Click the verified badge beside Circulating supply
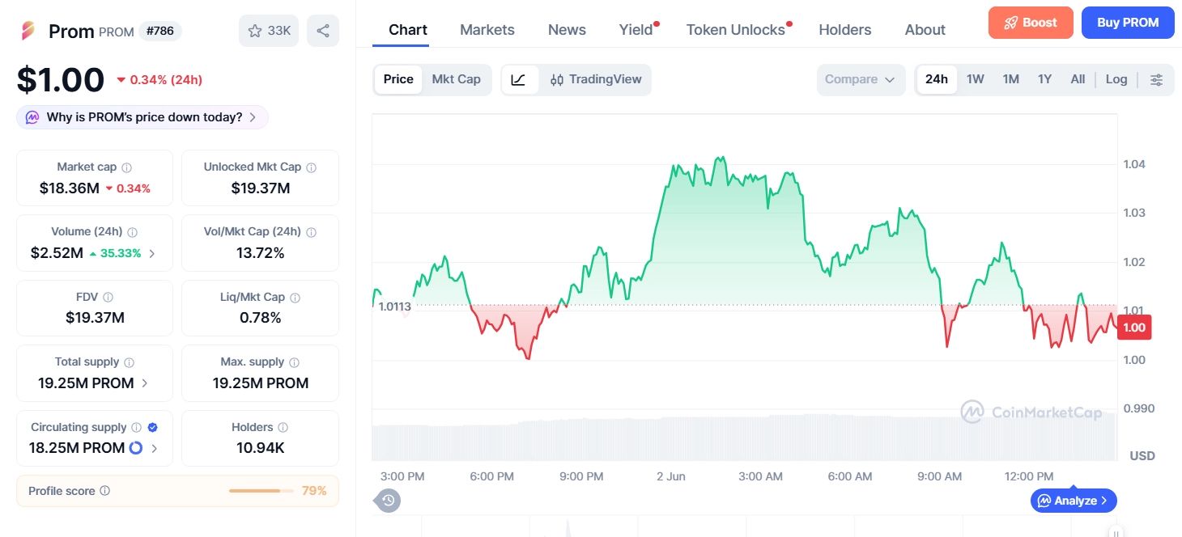1182x537 pixels. point(153,427)
